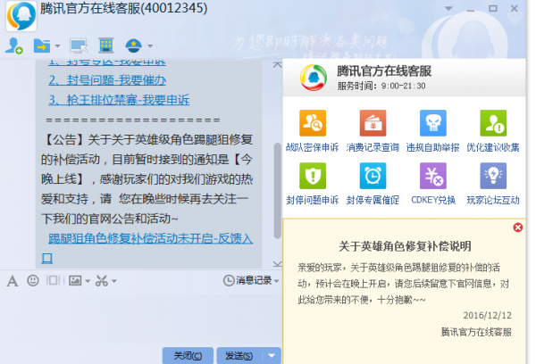Click the customer service avatar in title
536x364 pixels.
click(21, 15)
